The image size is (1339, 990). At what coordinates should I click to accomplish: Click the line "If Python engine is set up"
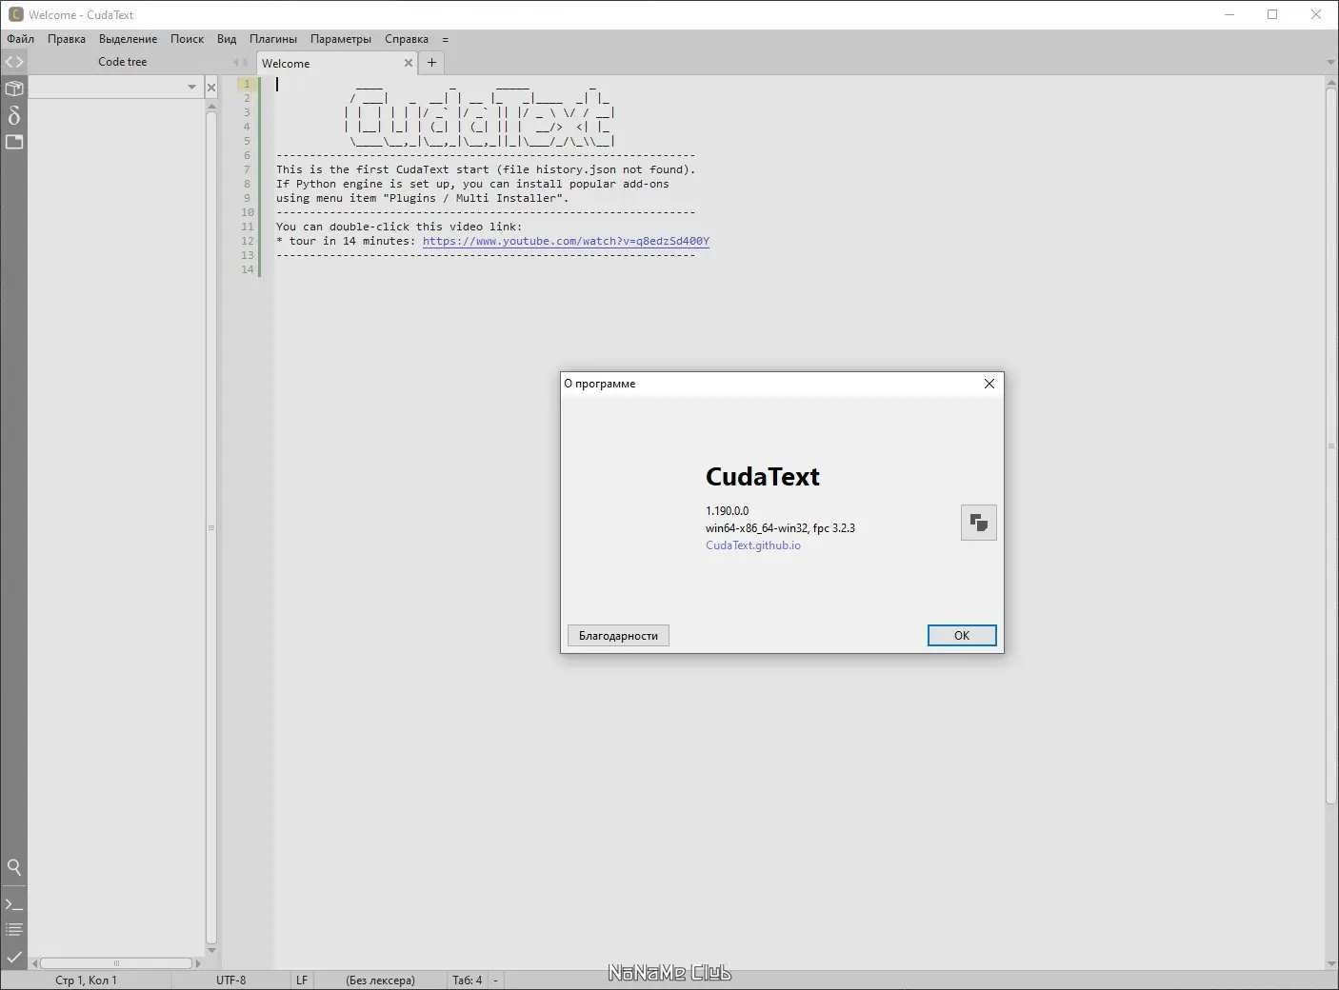[472, 184]
